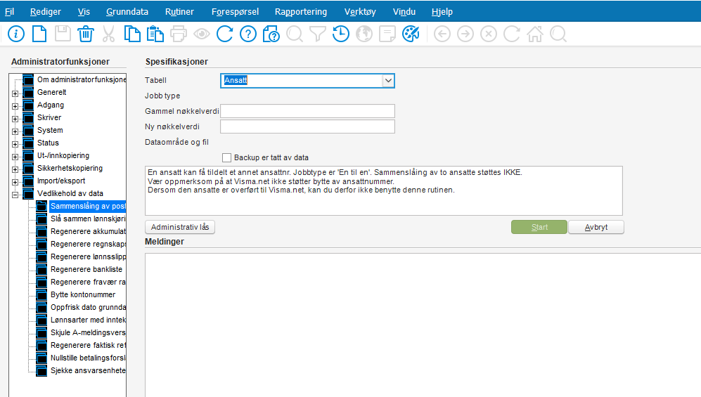Click the Gammel nøkkelverdi input field

click(x=307, y=111)
